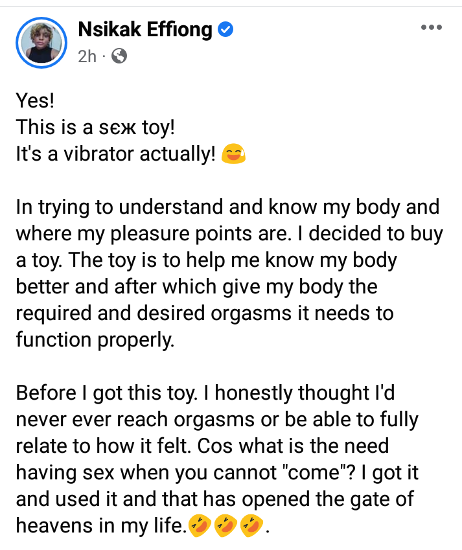462x550 pixels.
Task: Click the smiling face emoji after 'vibrator actually'
Action: click(233, 154)
